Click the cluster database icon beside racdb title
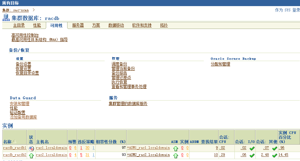The height and width of the screenshot is (161, 300). click(x=6, y=17)
